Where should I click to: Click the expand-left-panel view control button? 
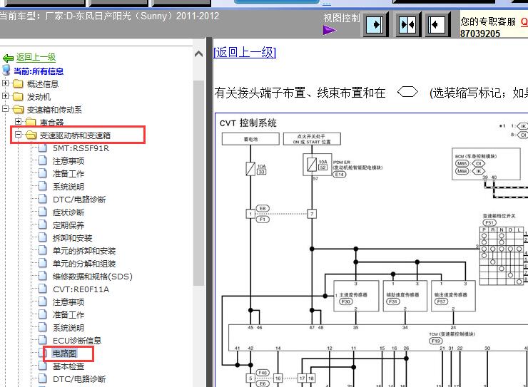(x=375, y=25)
